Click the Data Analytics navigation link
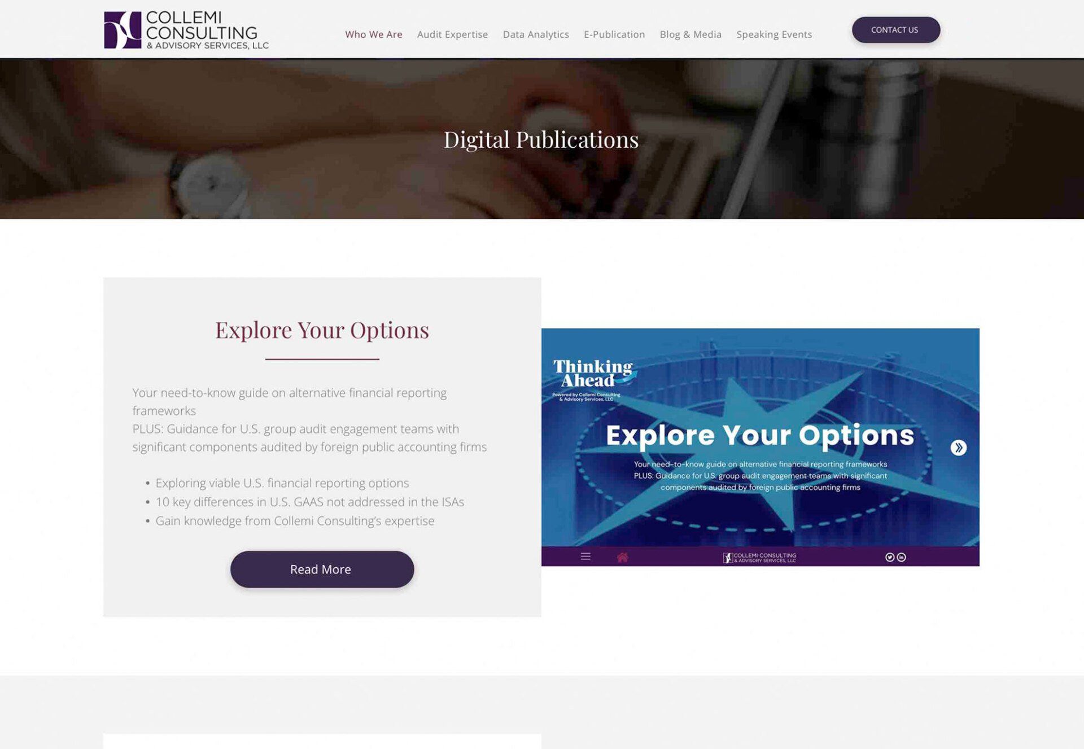This screenshot has width=1084, height=749. tap(536, 34)
